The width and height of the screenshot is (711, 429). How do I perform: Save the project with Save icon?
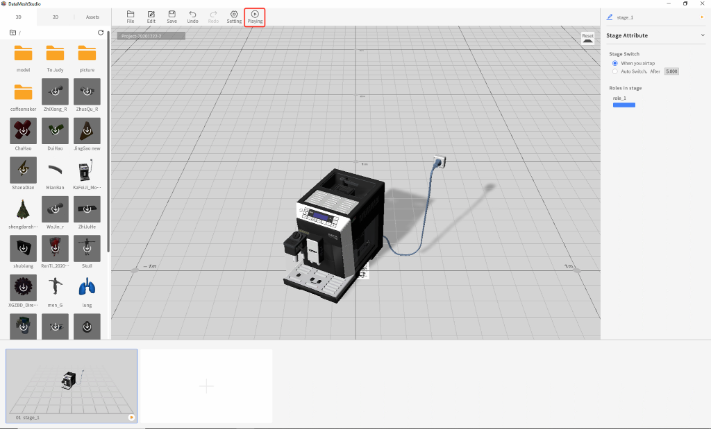coord(172,17)
